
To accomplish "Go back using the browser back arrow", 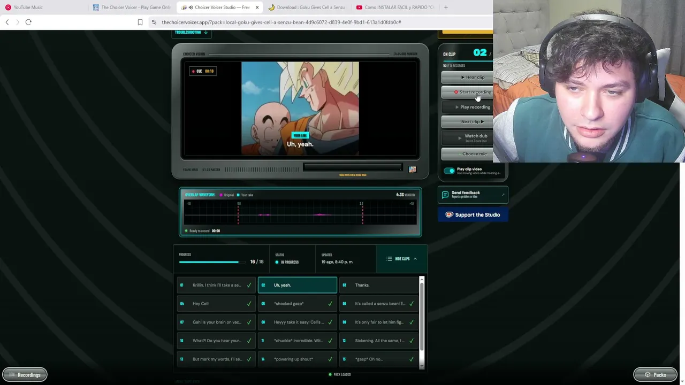I will [7, 22].
